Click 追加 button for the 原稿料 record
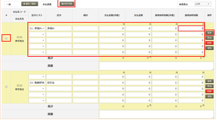The width and height of the screenshot is (217, 120). pyautogui.click(x=209, y=48)
